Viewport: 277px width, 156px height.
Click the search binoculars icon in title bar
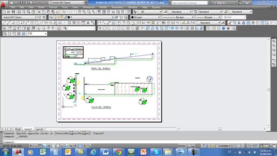pyautogui.click(x=210, y=3)
